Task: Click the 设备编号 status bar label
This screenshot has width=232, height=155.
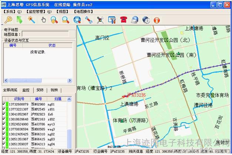Action: pos(65,151)
